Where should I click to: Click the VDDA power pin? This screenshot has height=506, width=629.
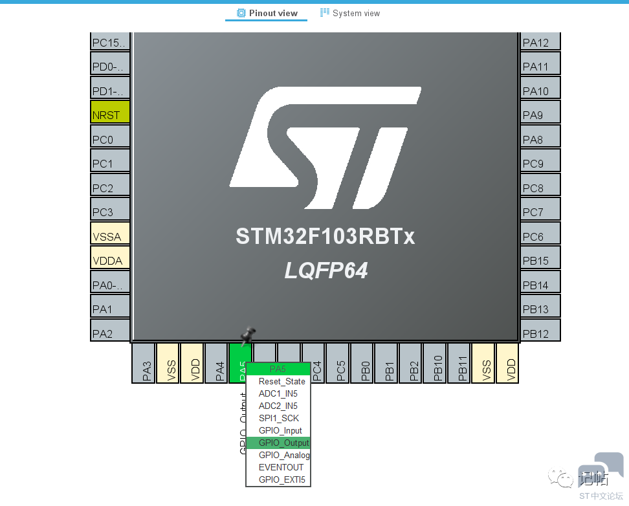110,258
